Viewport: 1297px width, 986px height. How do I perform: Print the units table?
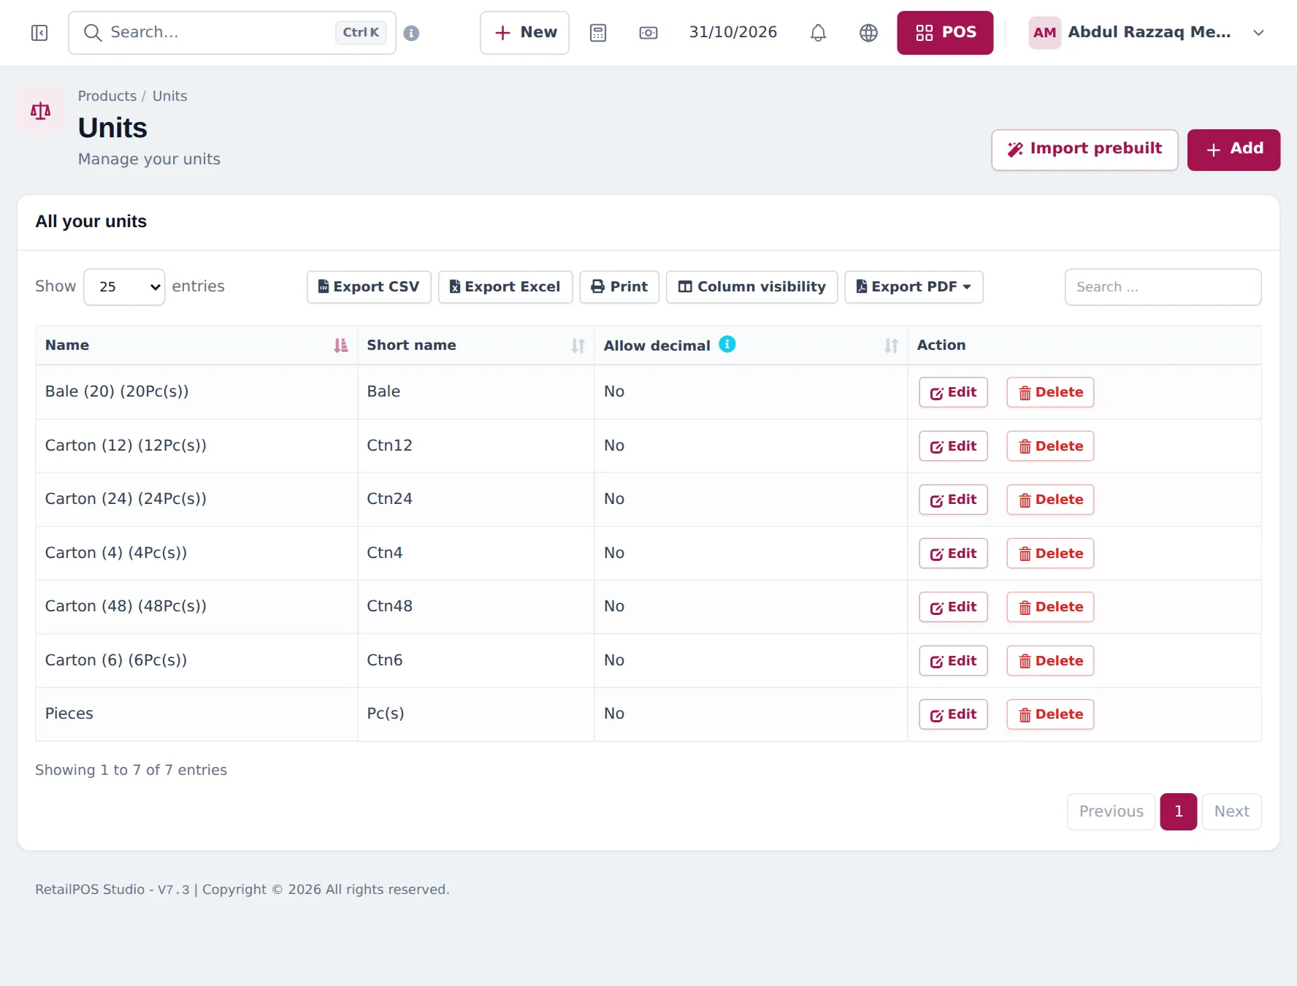[619, 287]
